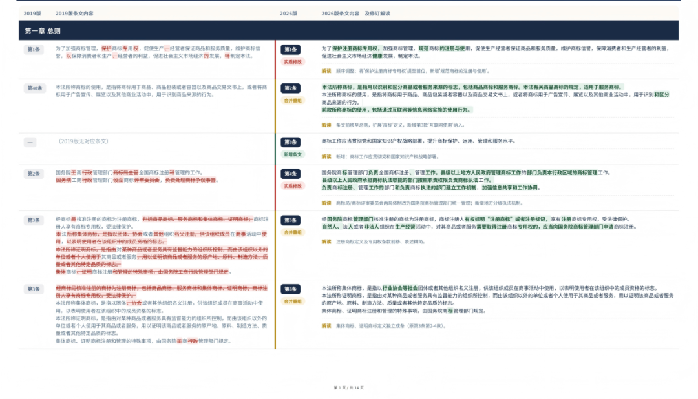The height and width of the screenshot is (399, 698).
Task: Select the "合并重组" tag under dark "第2条"
Action: [x=293, y=101]
